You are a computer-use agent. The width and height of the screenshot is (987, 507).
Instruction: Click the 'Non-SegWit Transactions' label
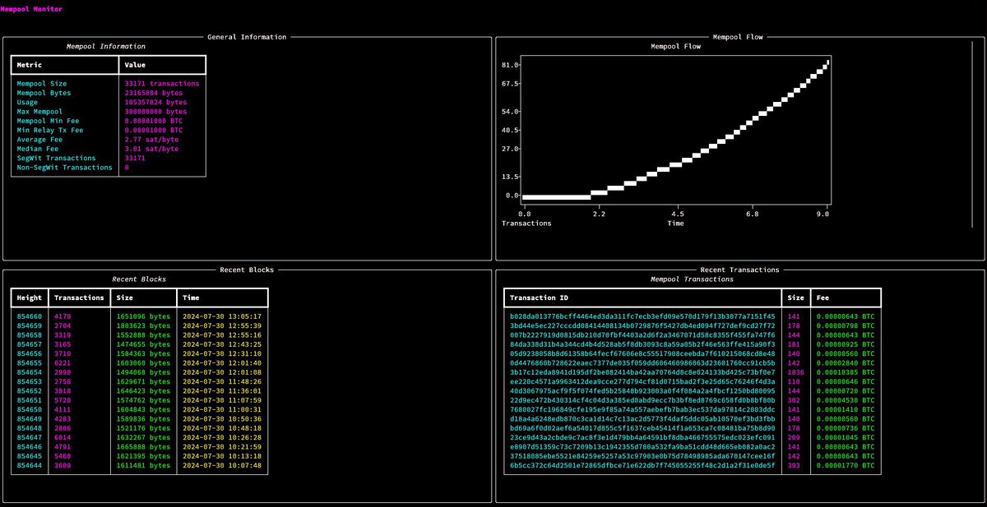click(x=64, y=168)
